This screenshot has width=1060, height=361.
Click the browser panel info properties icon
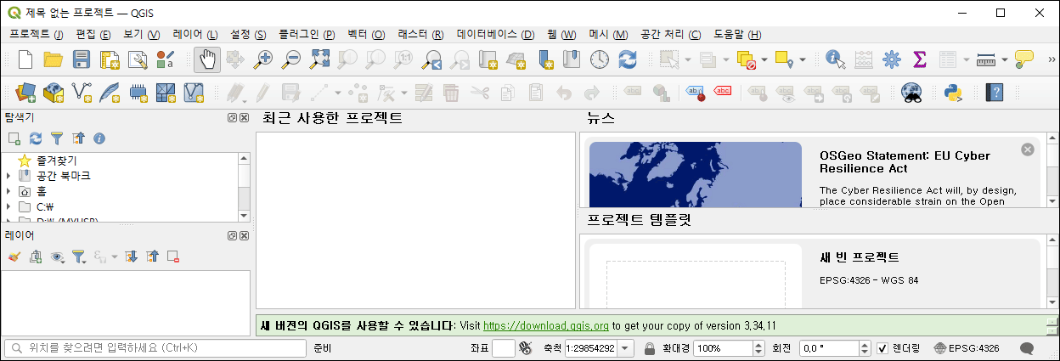tap(99, 138)
